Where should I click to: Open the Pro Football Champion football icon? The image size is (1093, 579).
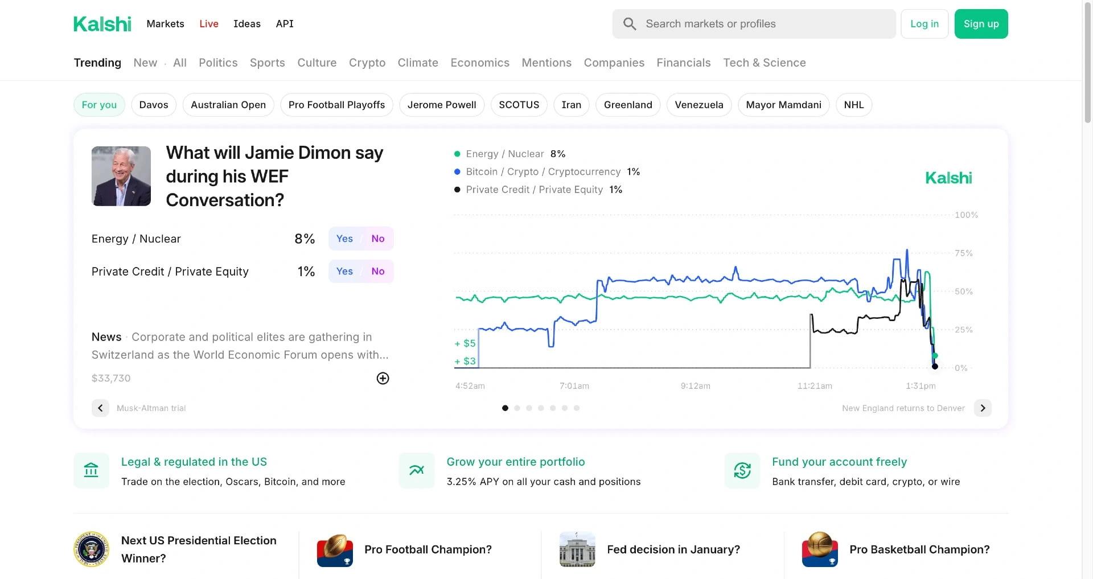(x=335, y=549)
